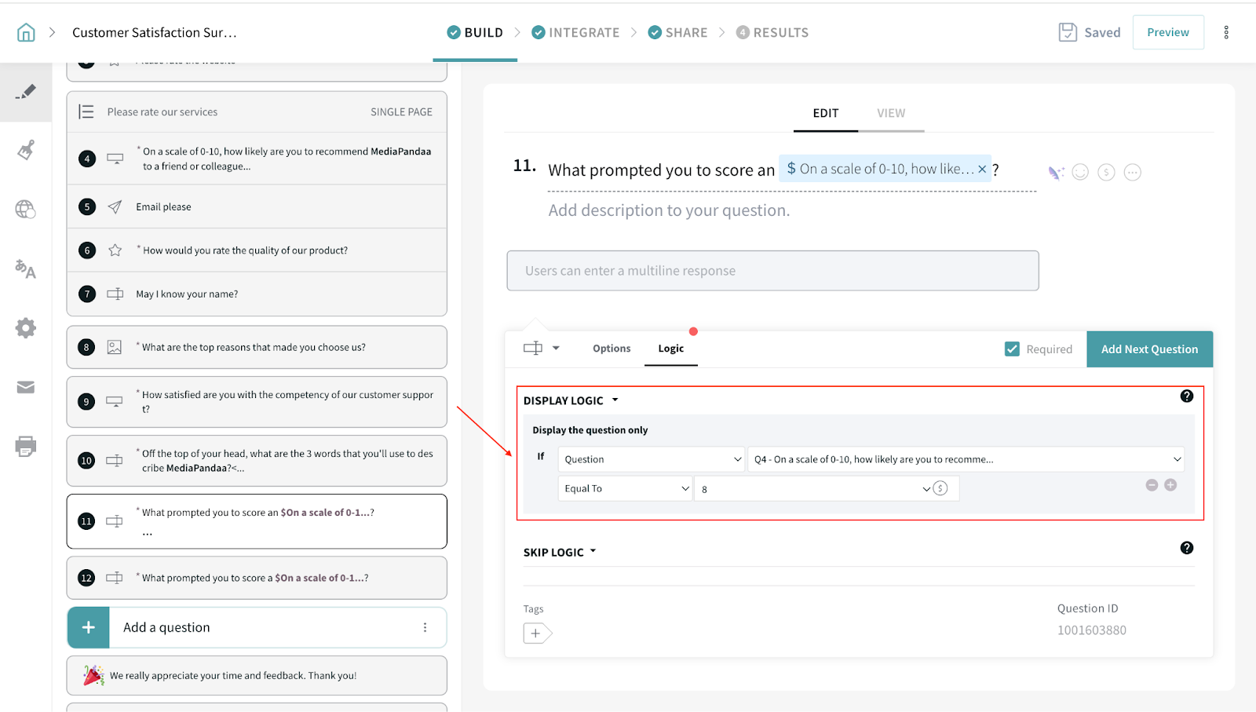Collapse the DISPLAY LOGIC section
Image resolution: width=1256 pixels, height=712 pixels.
[571, 400]
